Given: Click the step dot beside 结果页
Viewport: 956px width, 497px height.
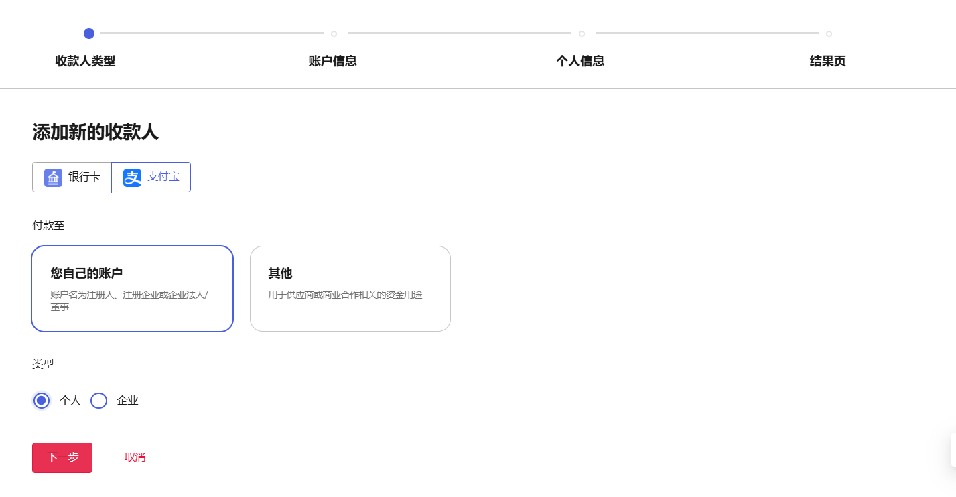Looking at the screenshot, I should click(x=829, y=33).
